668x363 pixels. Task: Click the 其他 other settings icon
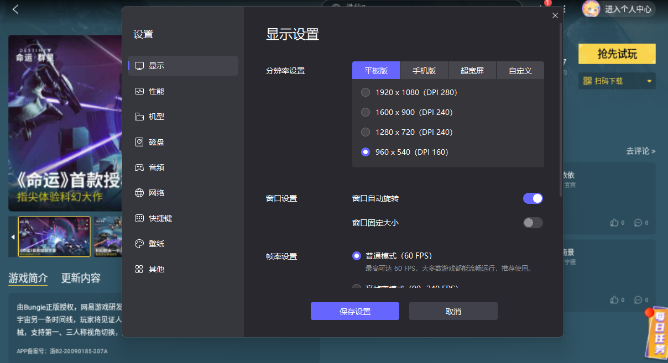point(139,269)
